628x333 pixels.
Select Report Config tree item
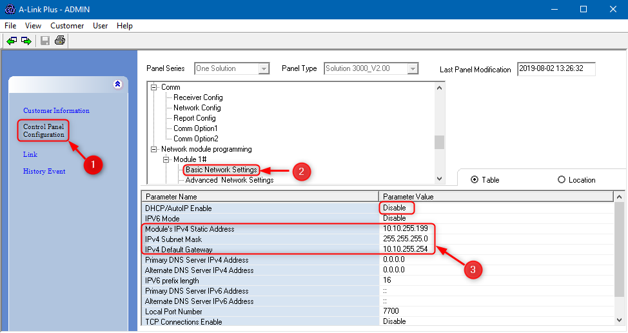point(194,118)
